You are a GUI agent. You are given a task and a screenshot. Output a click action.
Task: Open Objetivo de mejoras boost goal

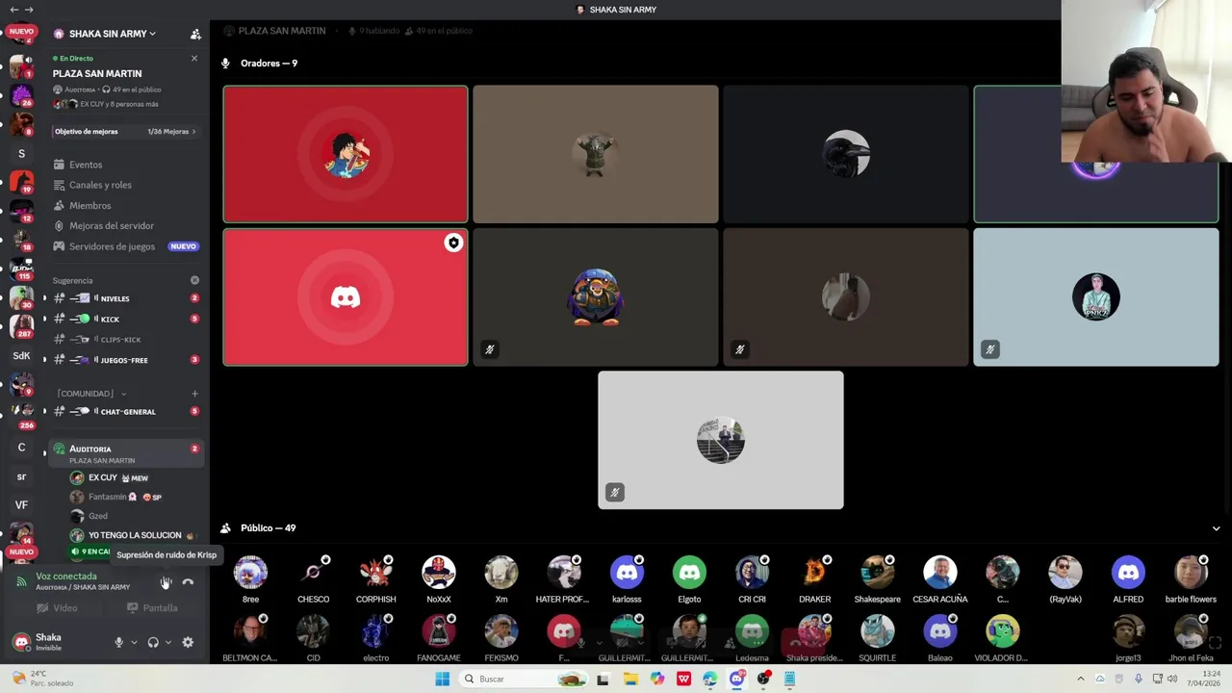point(125,131)
